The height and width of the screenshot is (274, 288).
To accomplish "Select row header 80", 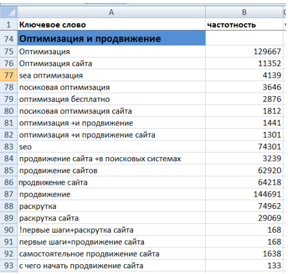I will click(9, 111).
